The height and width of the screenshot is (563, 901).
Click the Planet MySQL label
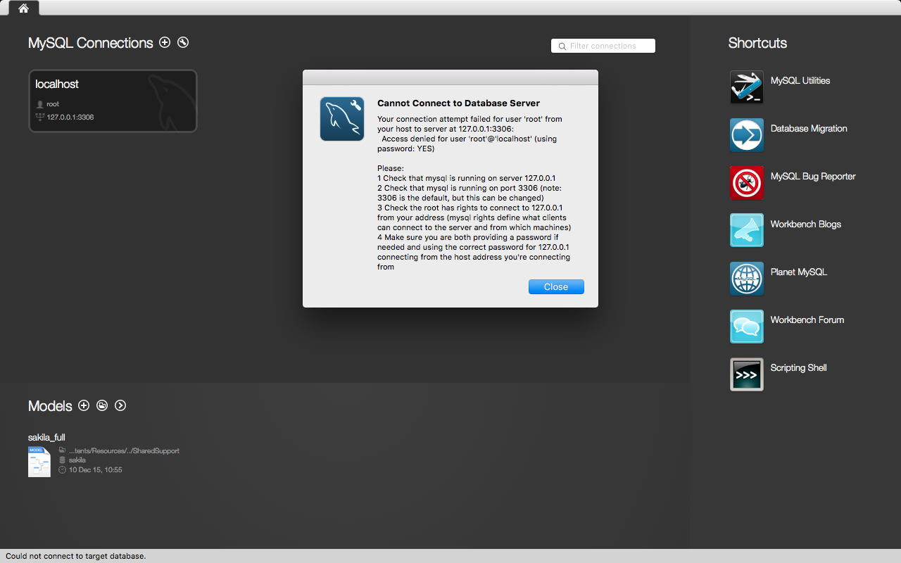pos(799,272)
